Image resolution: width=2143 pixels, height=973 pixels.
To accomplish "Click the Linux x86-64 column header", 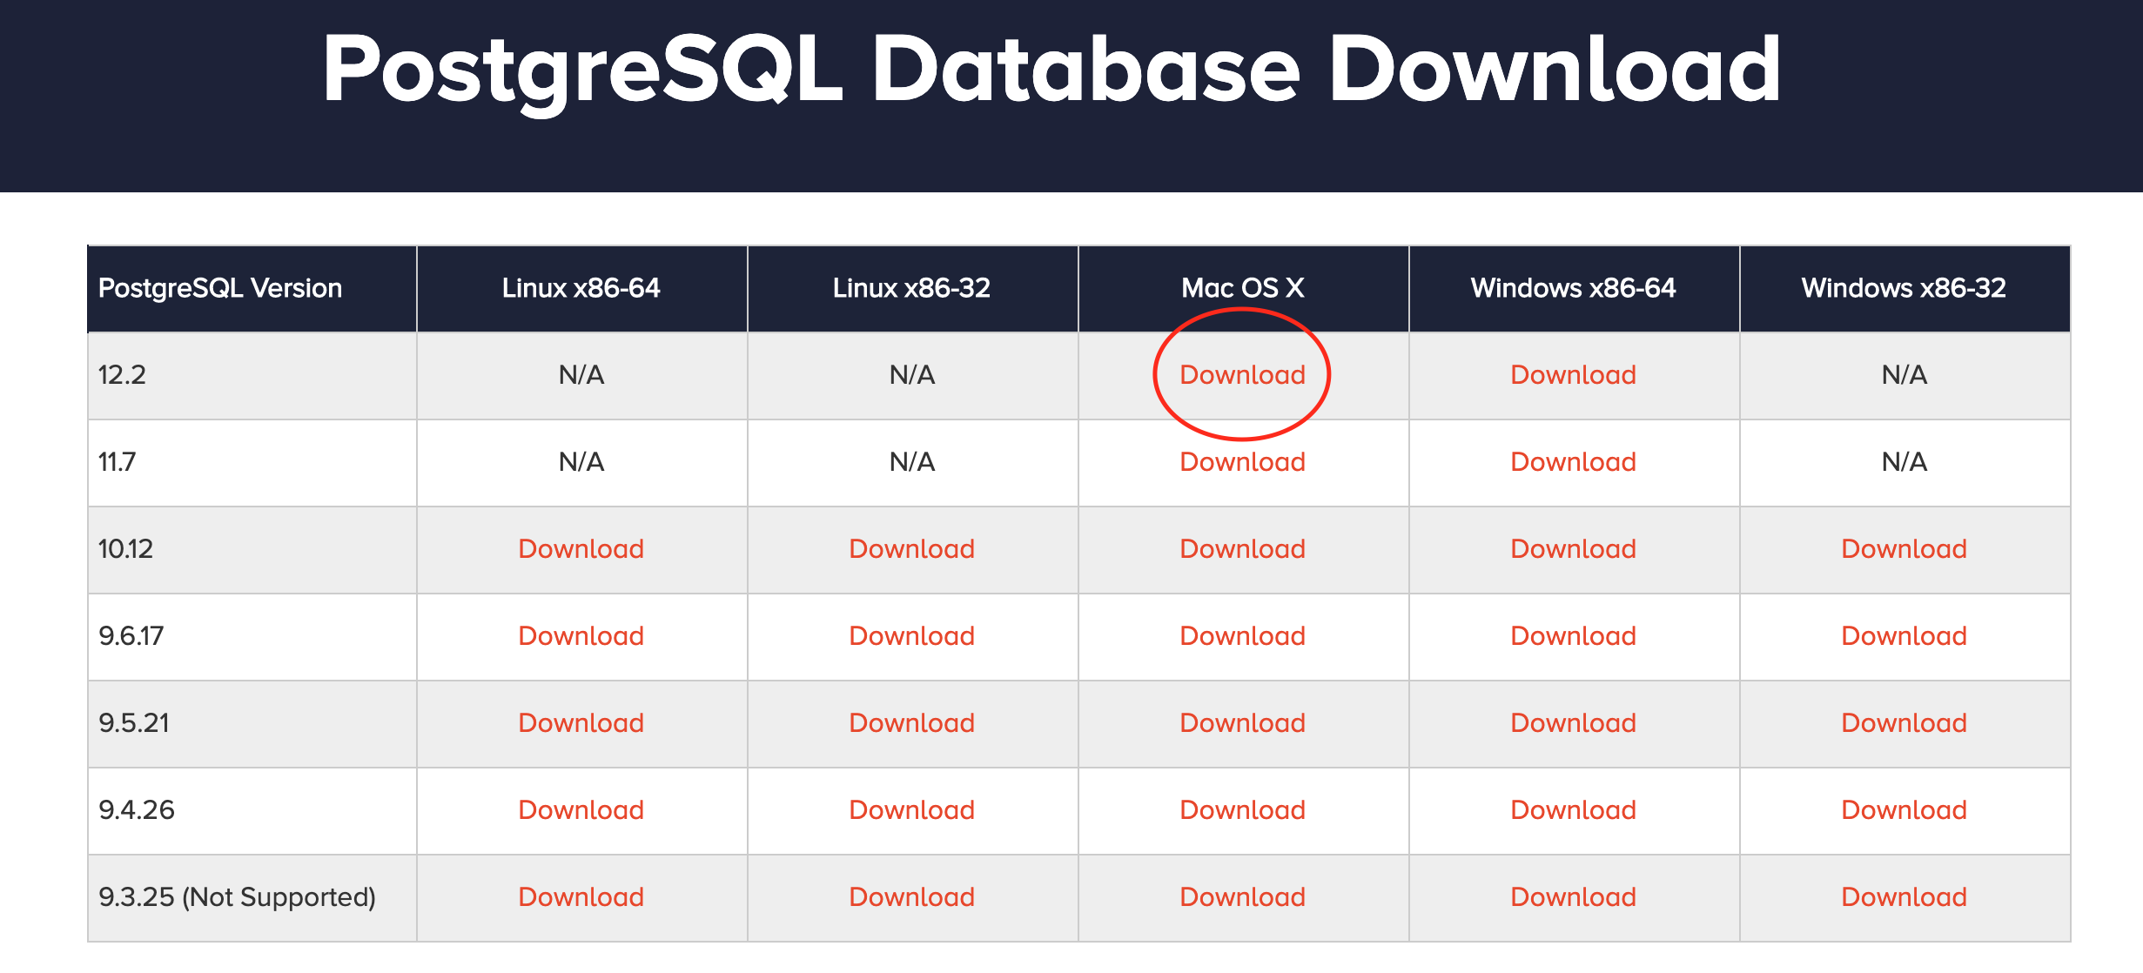I will (x=581, y=289).
